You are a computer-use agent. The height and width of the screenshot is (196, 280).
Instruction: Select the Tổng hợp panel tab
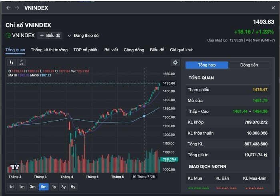point(207,65)
